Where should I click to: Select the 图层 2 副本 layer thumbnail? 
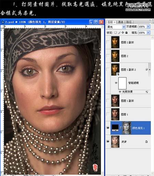(x=115, y=42)
